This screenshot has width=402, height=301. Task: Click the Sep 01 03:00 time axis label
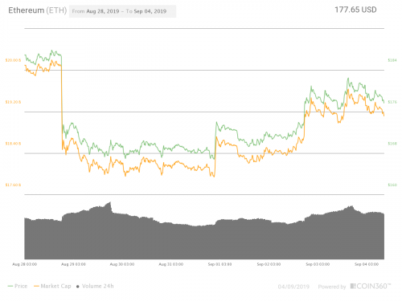[219, 264]
